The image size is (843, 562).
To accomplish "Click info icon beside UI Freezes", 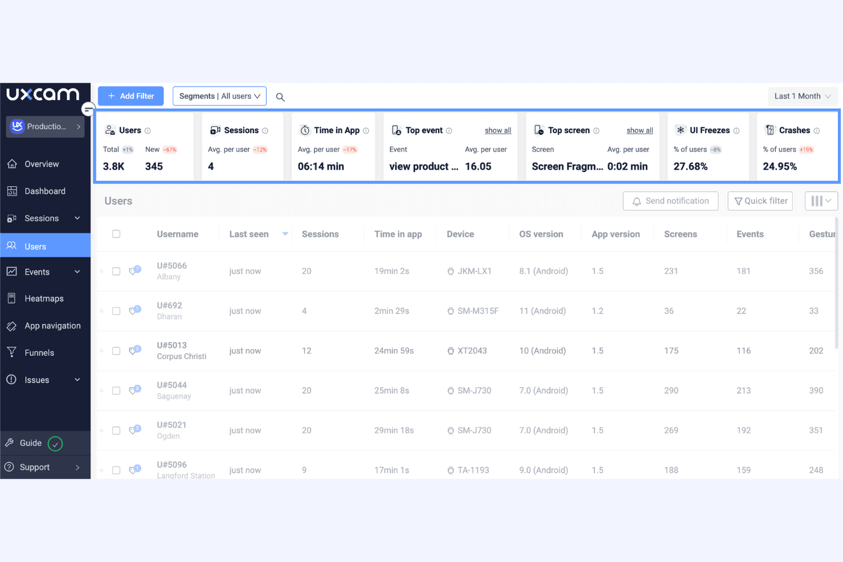I will [x=736, y=131].
